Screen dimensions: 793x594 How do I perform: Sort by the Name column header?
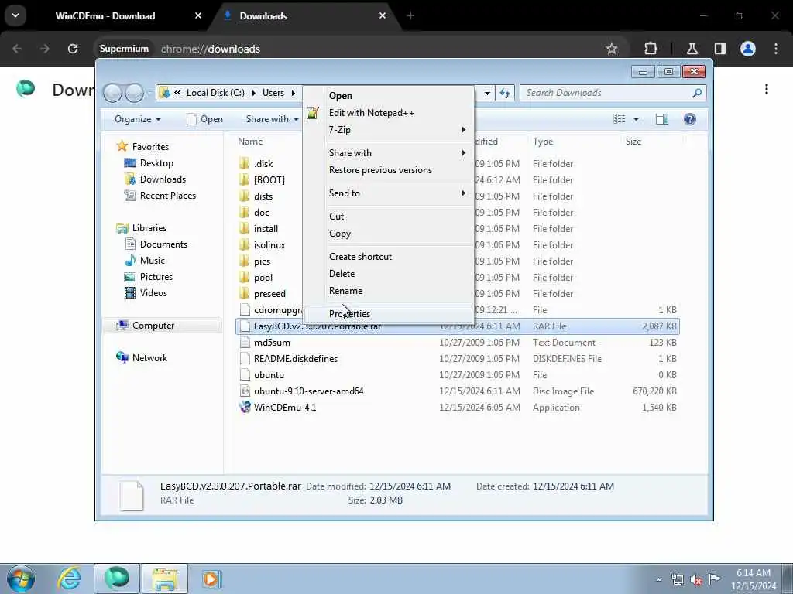click(250, 142)
